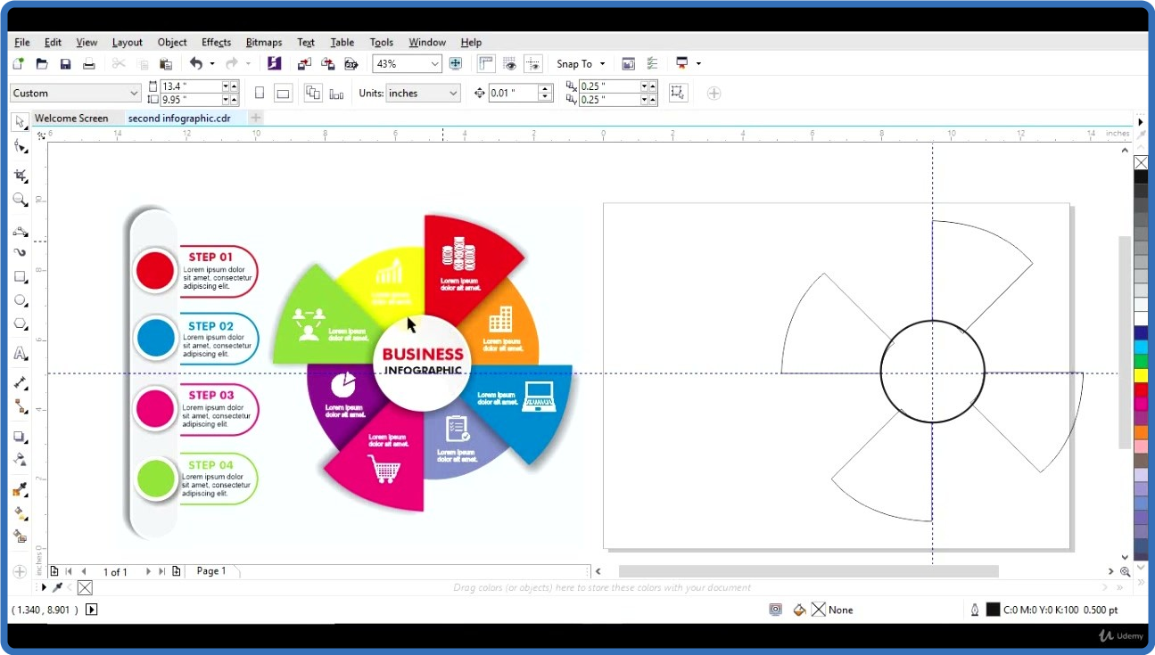Image resolution: width=1155 pixels, height=655 pixels.
Task: Select the Crop tool
Action: tap(20, 176)
